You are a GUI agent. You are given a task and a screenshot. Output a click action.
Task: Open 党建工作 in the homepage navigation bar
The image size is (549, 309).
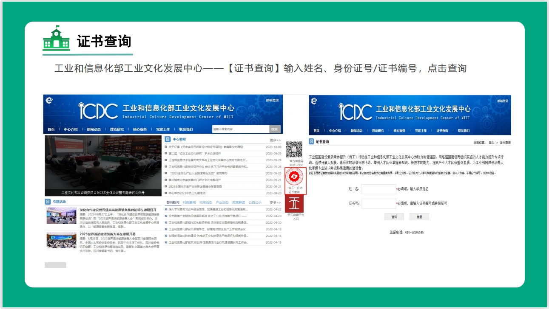pyautogui.click(x=163, y=129)
